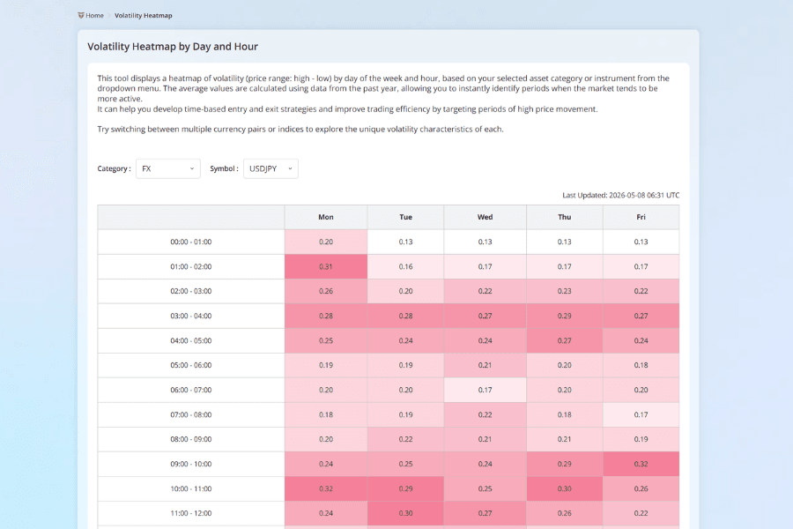Click the Volatility Heatmap by Day and Hour heading
Screen dimensions: 793x529
click(173, 47)
